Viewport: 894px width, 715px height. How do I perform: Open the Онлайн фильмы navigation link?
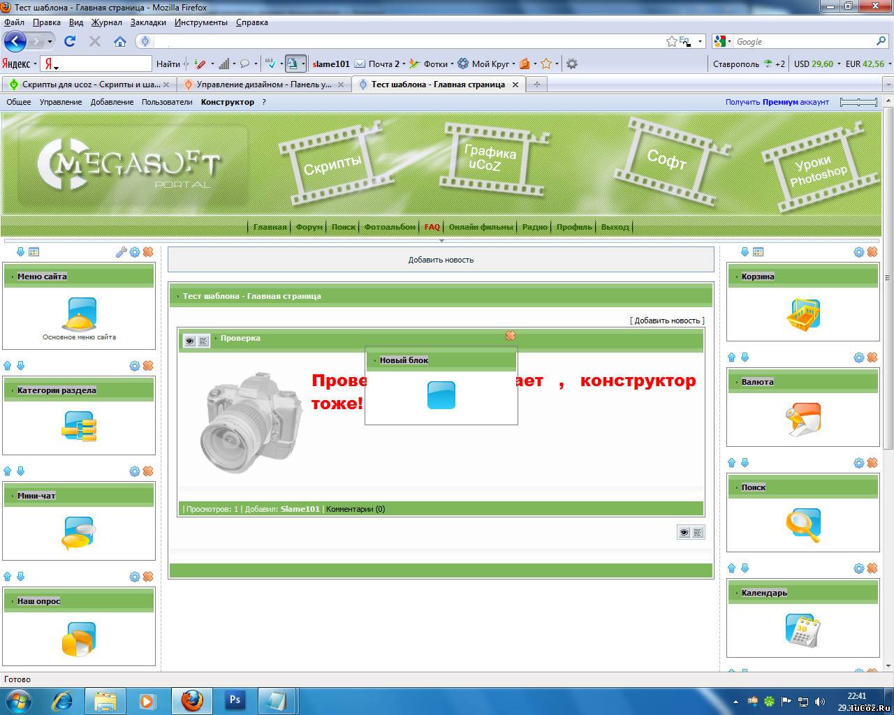click(x=481, y=227)
